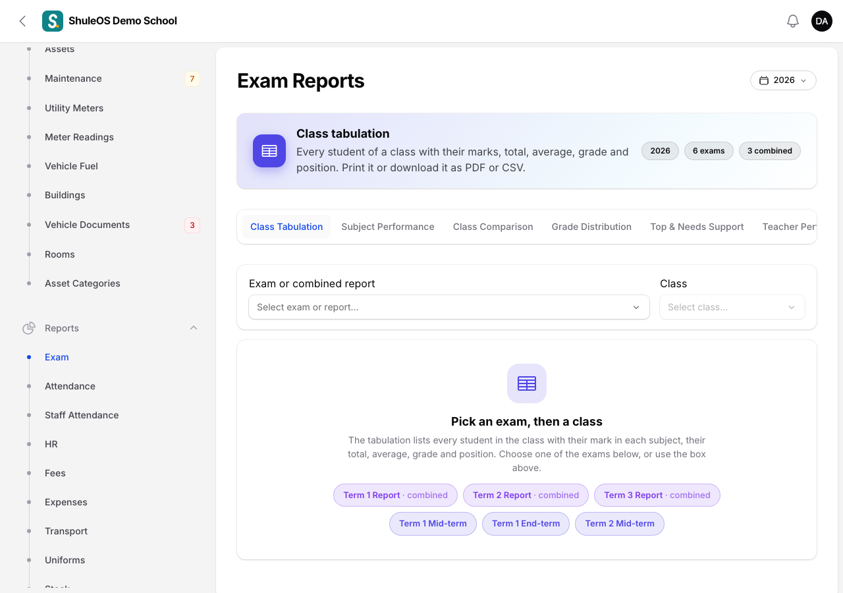Switch to the Grade Distribution tab

click(591, 227)
